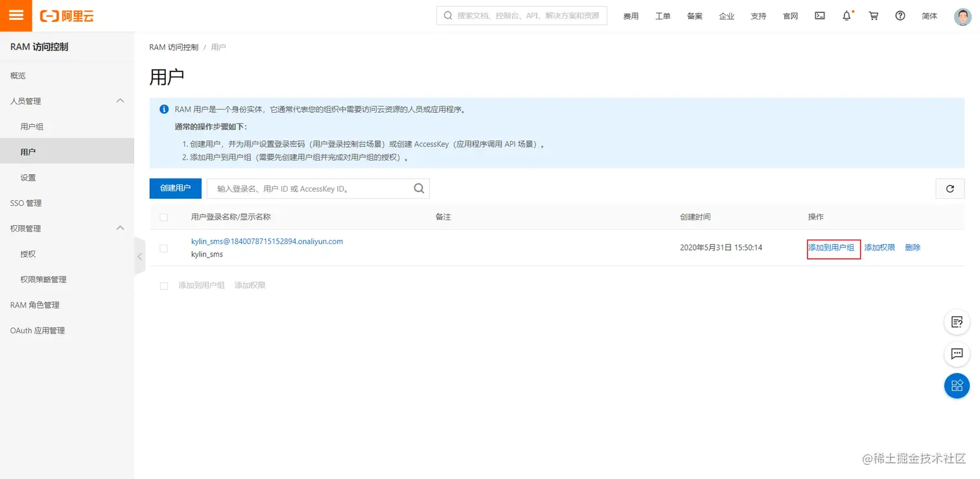Open 支持 in the top navigation

[x=758, y=16]
